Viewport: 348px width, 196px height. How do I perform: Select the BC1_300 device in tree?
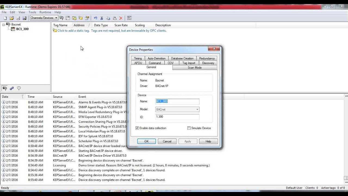[x=22, y=29]
